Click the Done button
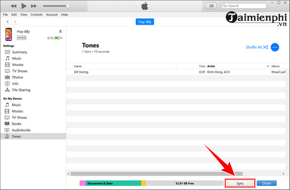The width and height of the screenshot is (290, 190). click(267, 184)
